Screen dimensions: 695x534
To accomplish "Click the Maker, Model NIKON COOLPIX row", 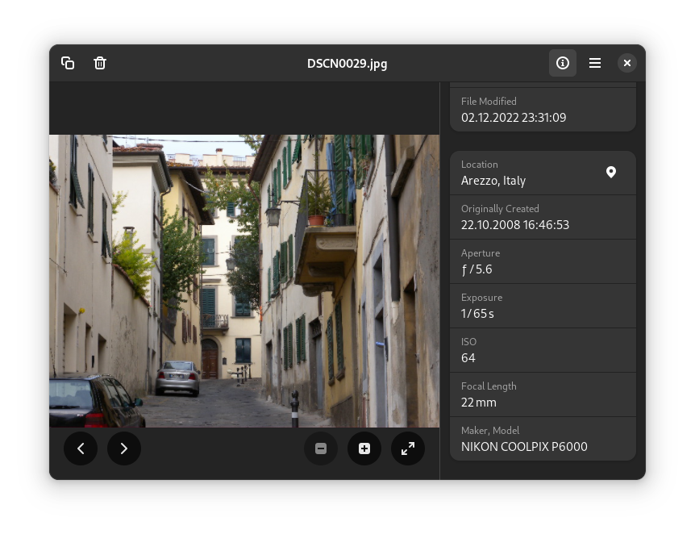I will click(x=543, y=439).
